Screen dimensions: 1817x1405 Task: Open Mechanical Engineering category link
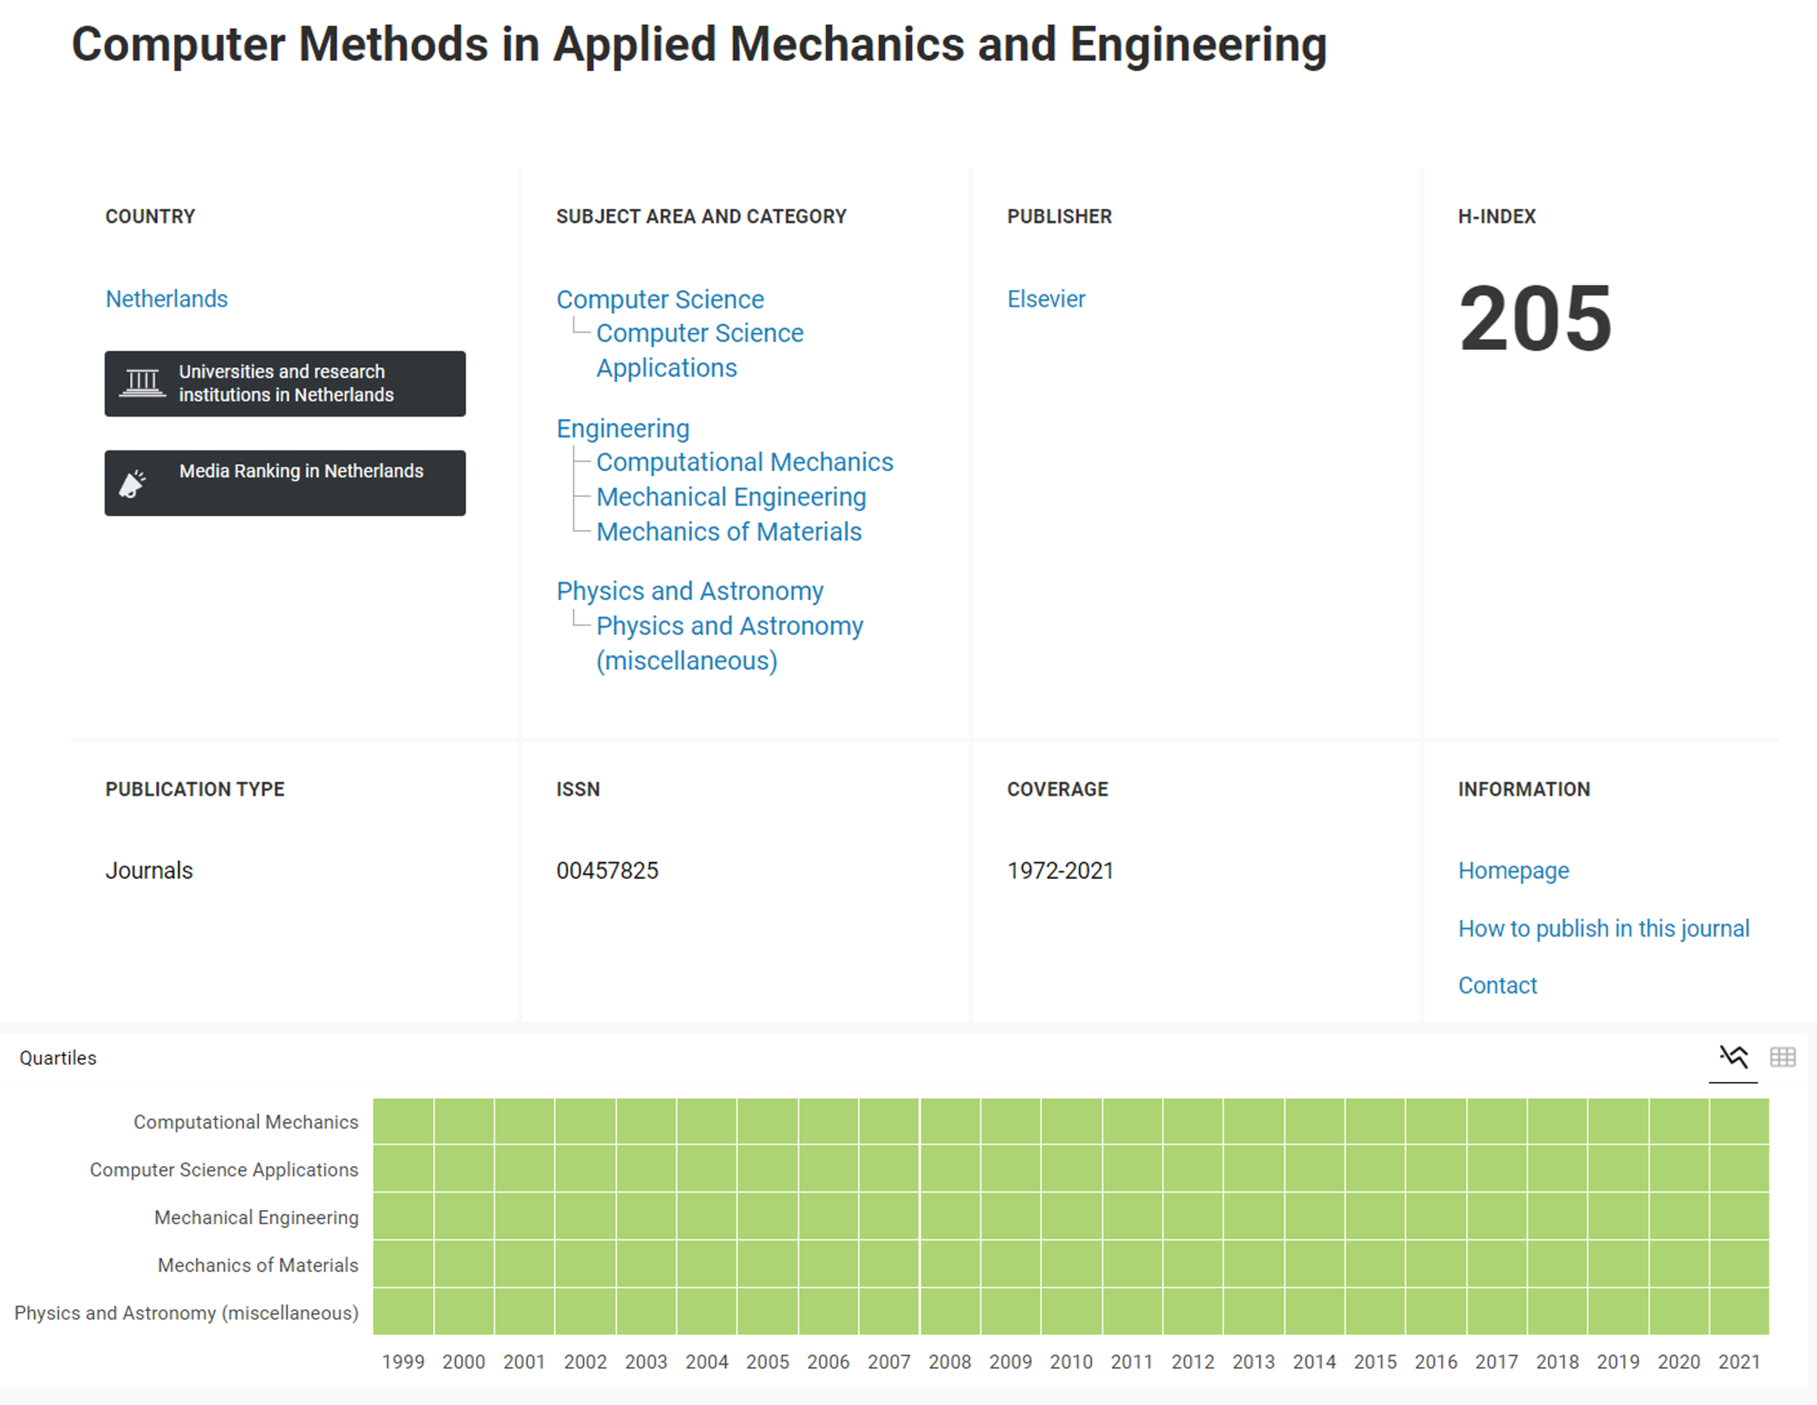tap(731, 497)
